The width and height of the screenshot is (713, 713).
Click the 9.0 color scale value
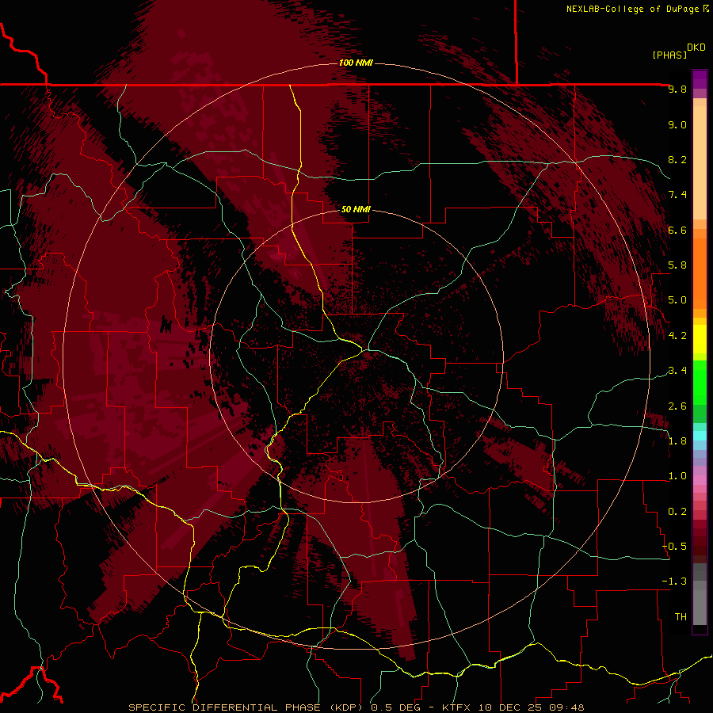(x=677, y=124)
